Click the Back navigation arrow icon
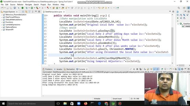This screenshot has height=106, width=190. tap(106, 8)
